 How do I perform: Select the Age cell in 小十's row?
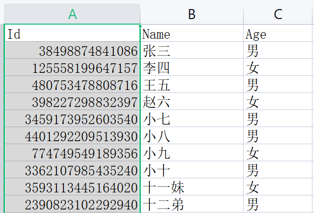point(278,170)
